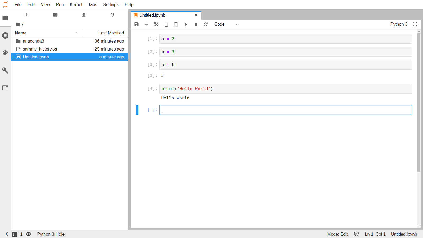Click Untitled.ipynb in the status bar
Screen dimensions: 423x238
[x=404, y=234]
